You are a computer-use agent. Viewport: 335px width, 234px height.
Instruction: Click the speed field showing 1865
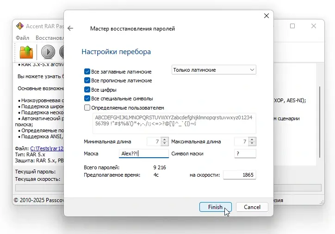[x=240, y=175]
